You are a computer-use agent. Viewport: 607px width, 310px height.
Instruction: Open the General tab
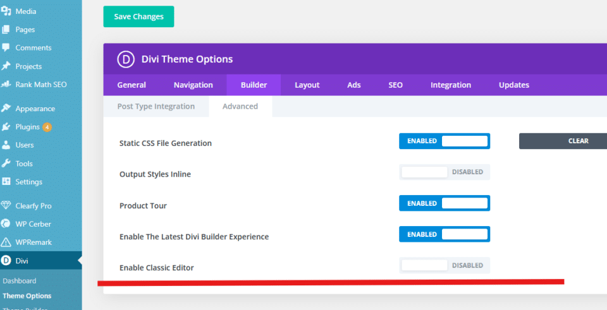click(x=132, y=85)
